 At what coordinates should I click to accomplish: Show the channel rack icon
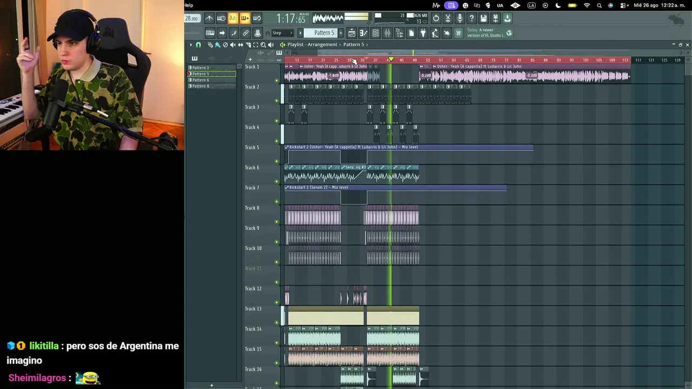[375, 33]
